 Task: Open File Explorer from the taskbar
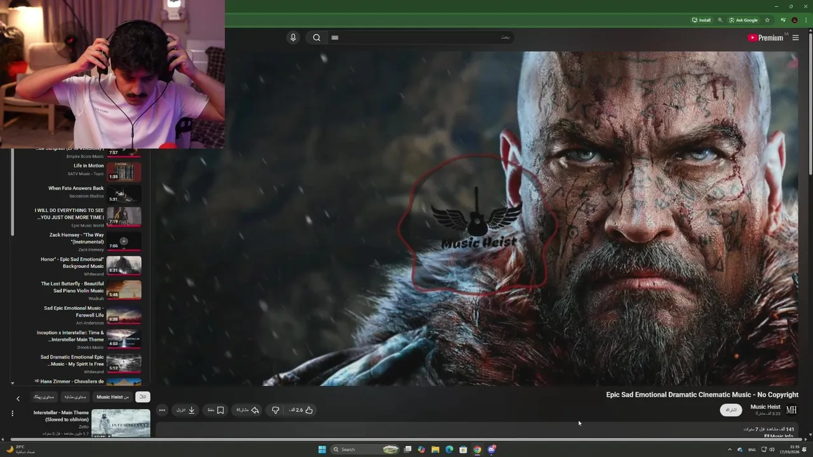[x=435, y=449]
